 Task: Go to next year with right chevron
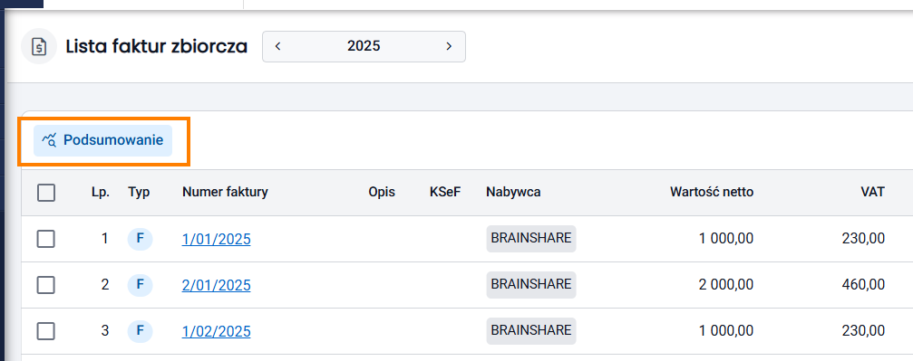coord(449,46)
